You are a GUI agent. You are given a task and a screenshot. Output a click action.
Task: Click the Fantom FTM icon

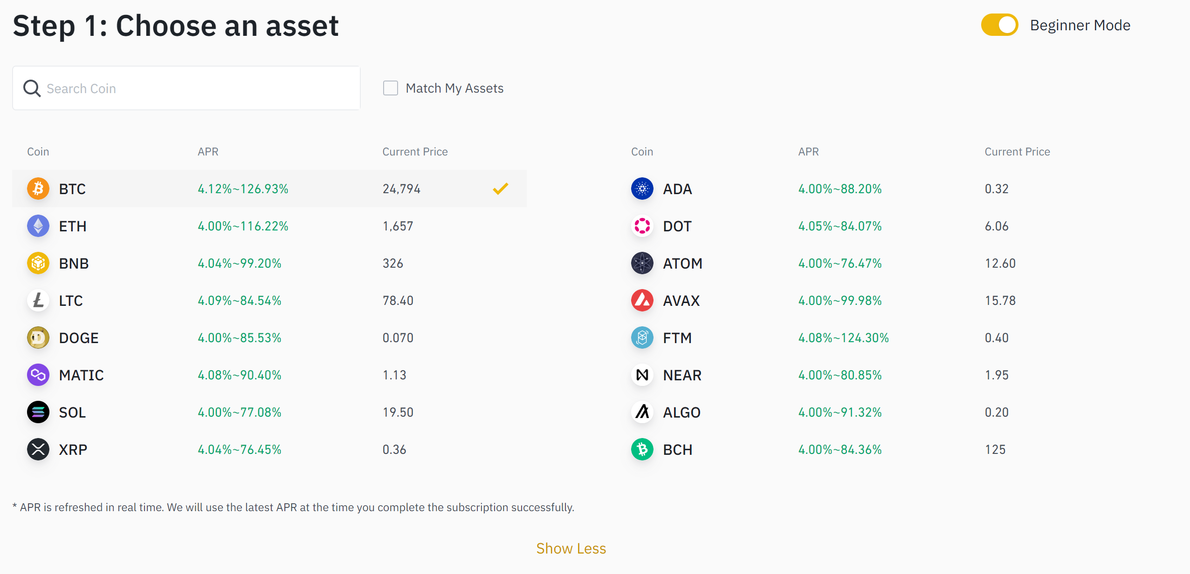click(642, 338)
